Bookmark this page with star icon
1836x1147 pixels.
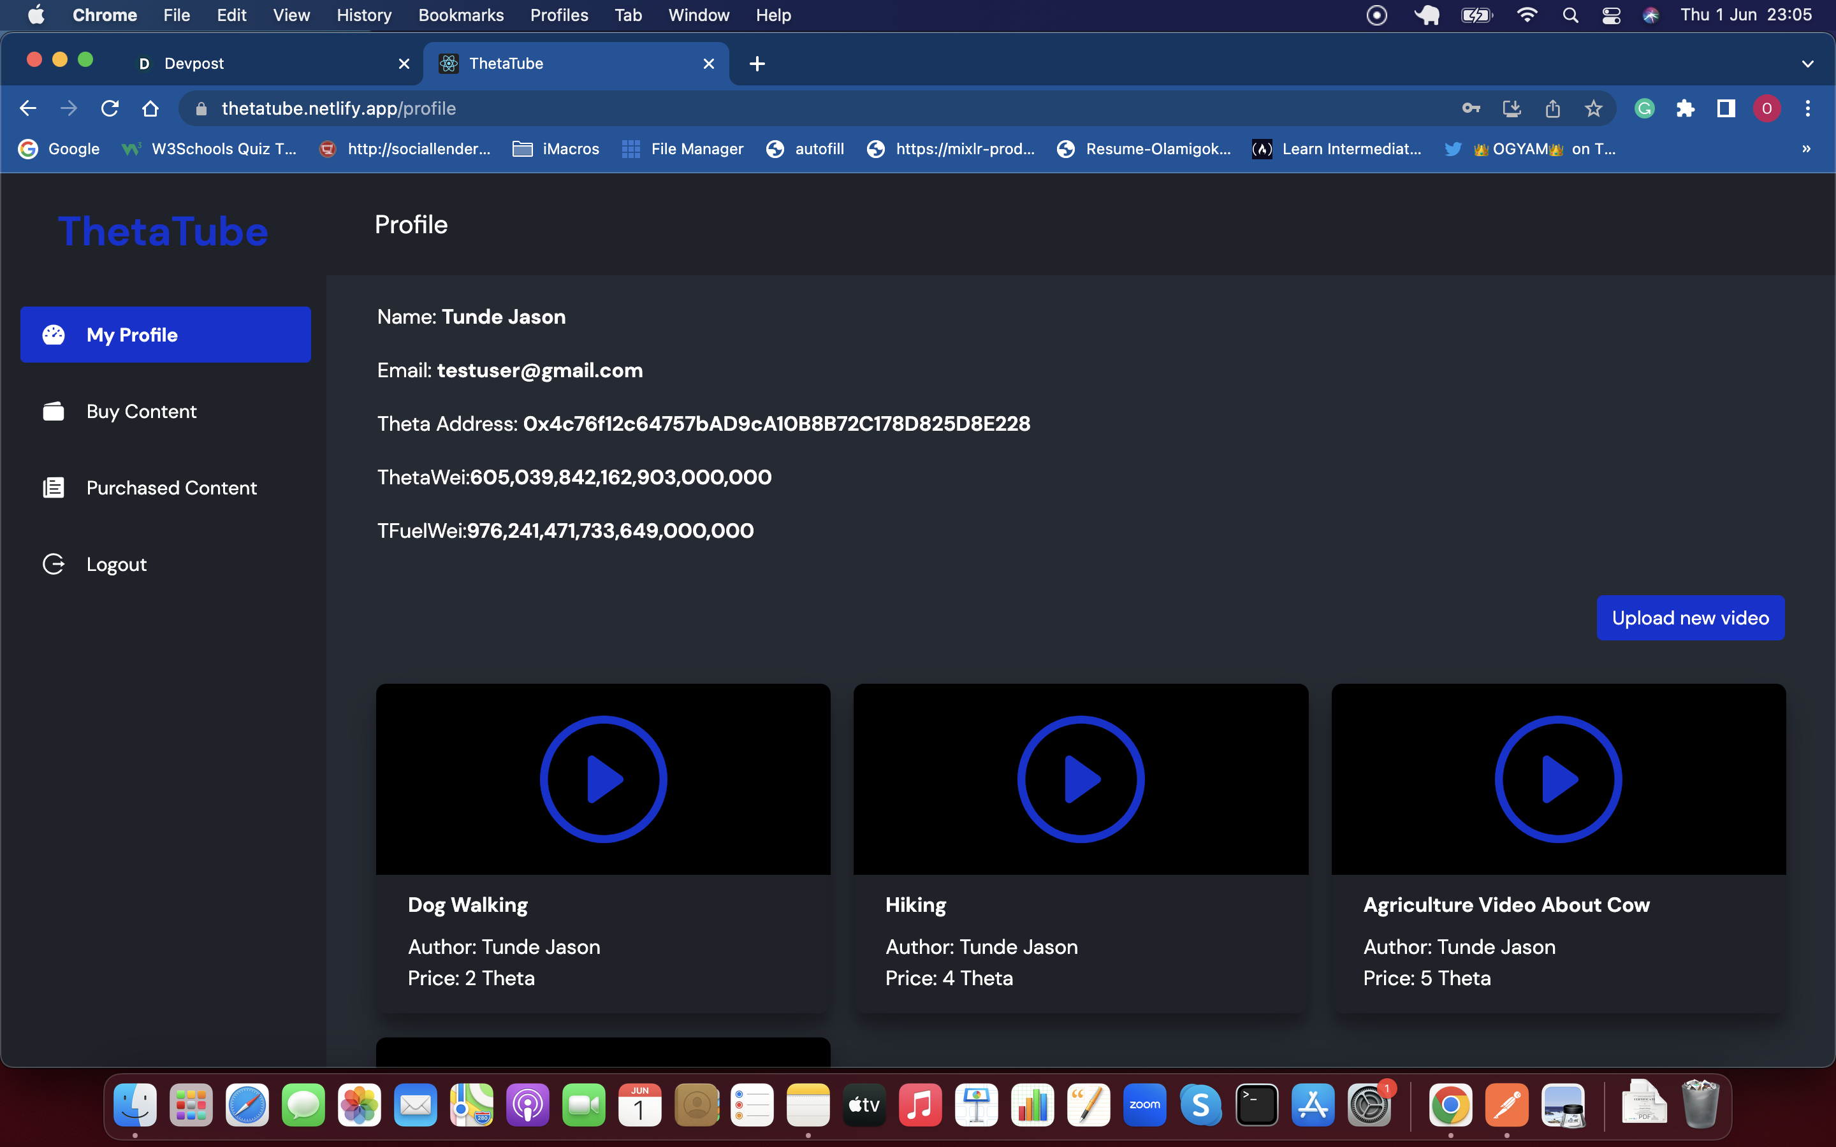tap(1593, 108)
